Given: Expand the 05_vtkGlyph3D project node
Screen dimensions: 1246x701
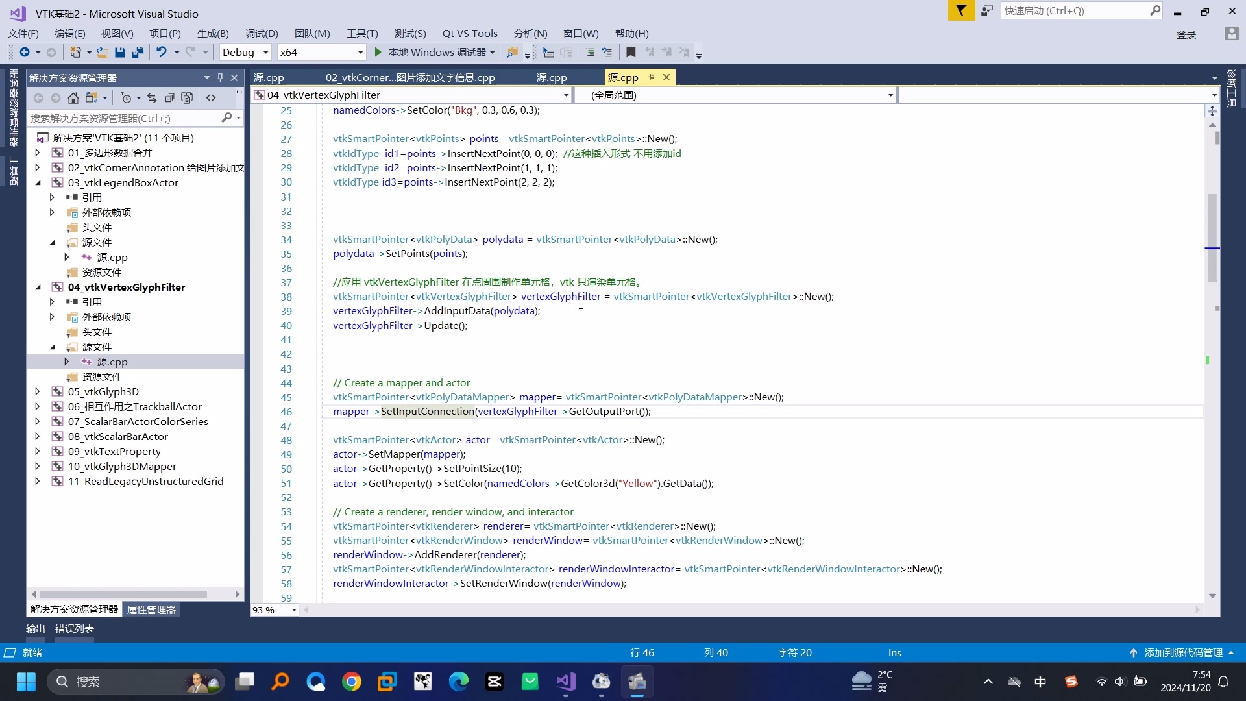Looking at the screenshot, I should pos(38,392).
